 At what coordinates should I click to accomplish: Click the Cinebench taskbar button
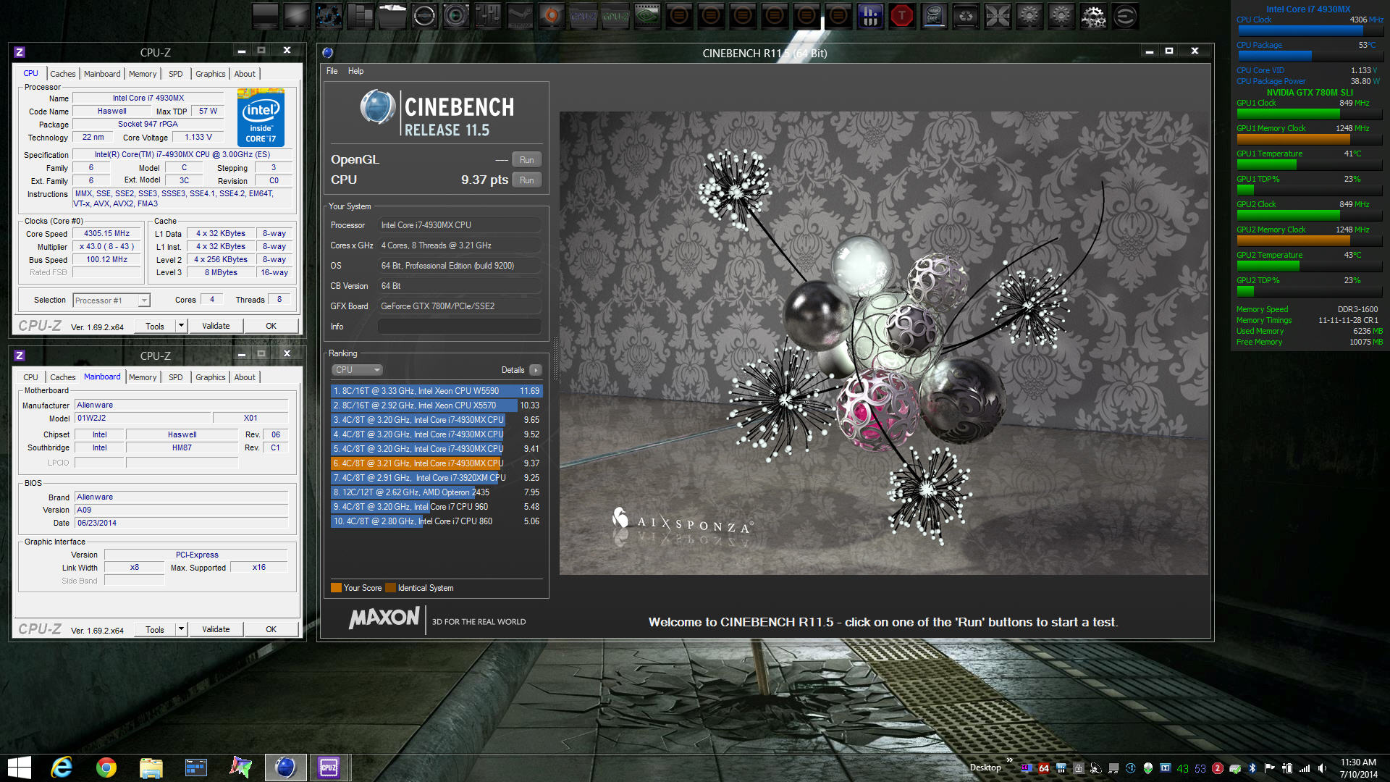pyautogui.click(x=285, y=768)
